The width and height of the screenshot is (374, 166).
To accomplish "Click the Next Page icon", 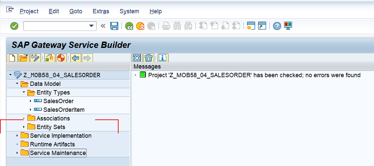I will click(225, 26).
